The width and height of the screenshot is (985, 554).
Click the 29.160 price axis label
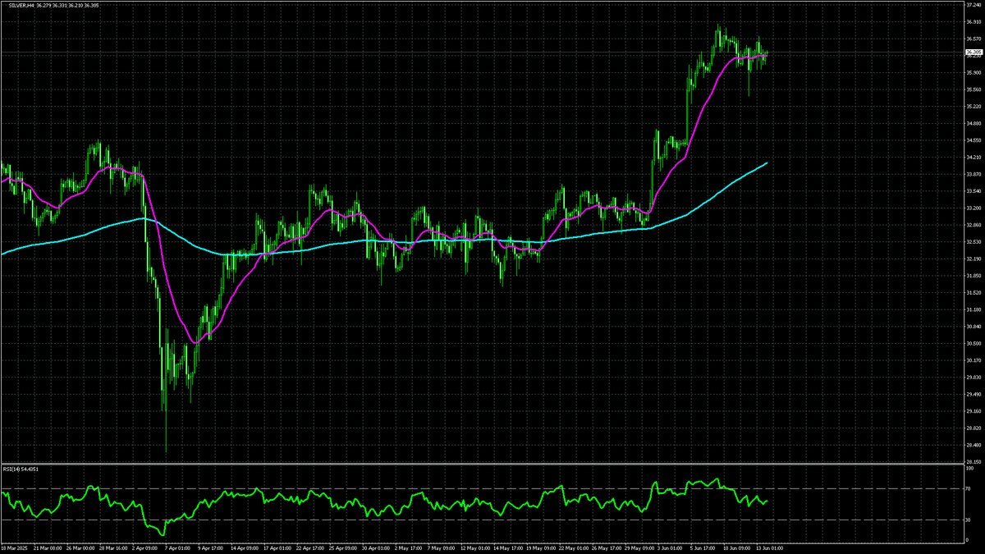[x=974, y=411]
